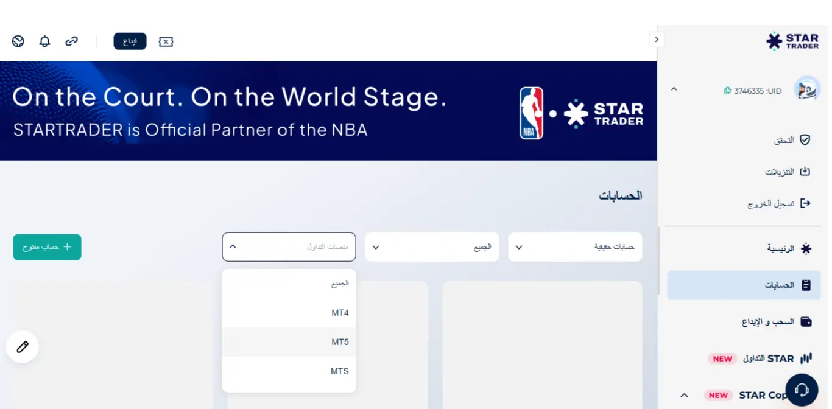Click the downloads tray icon
Screen dimensions: 832x409
pyautogui.click(x=805, y=172)
